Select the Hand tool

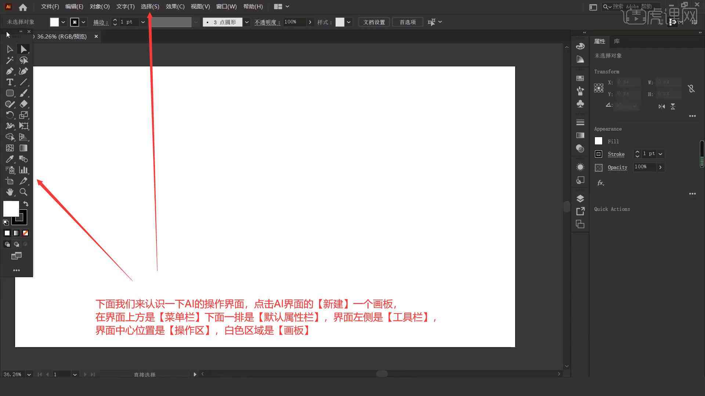[x=10, y=192]
